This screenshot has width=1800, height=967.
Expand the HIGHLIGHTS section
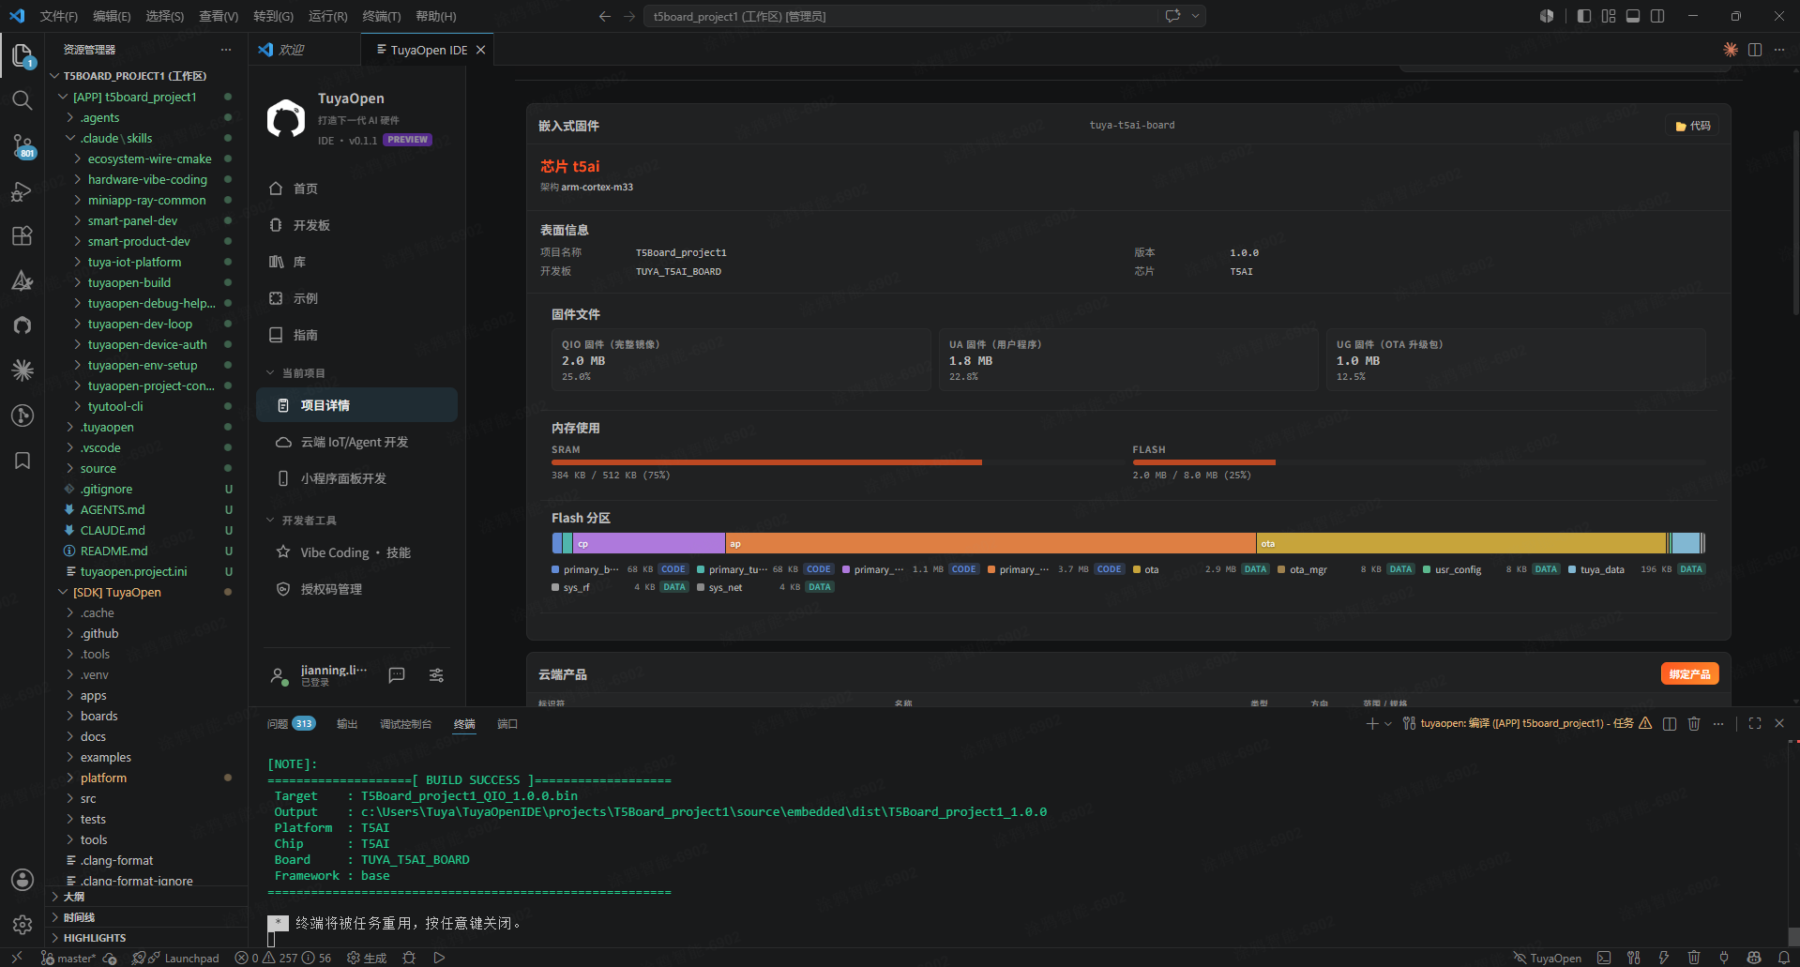[146, 938]
